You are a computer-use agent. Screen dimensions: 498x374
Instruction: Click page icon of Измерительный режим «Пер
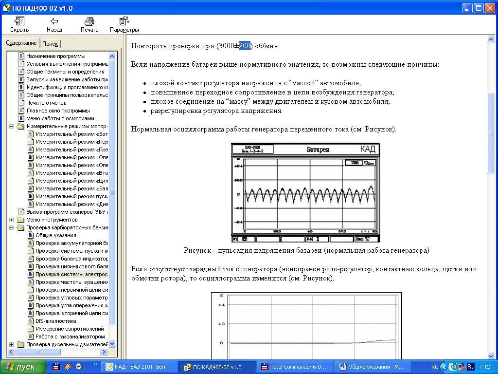click(x=31, y=142)
